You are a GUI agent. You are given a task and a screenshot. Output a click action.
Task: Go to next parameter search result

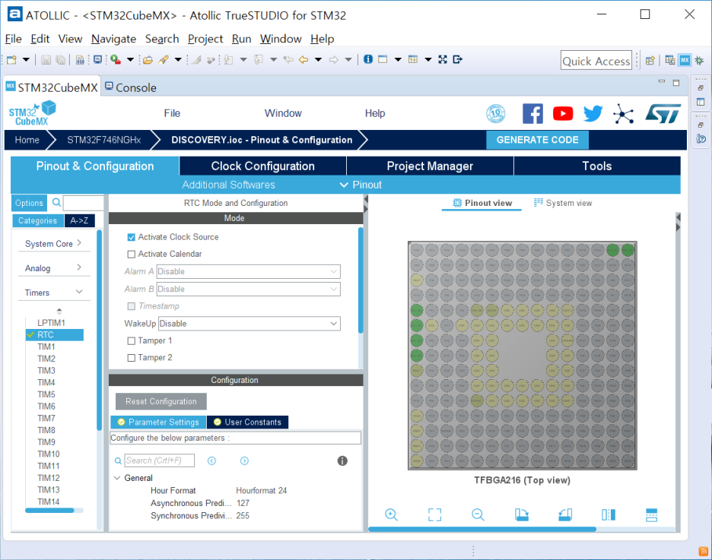pyautogui.click(x=244, y=460)
